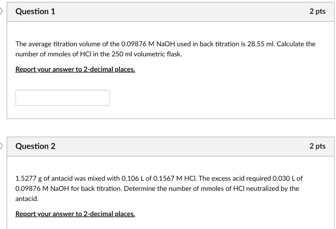
Task: Click the "2 pts" label on Question 1
Action: coord(317,11)
